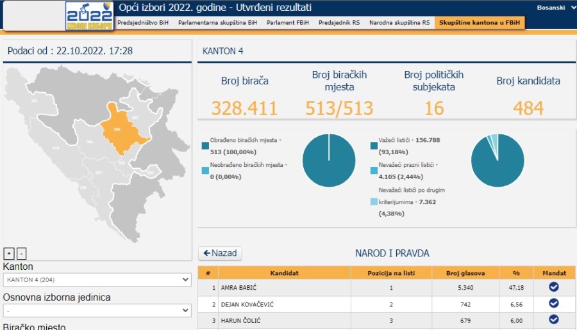Click the ballots validity pie chart

click(x=498, y=161)
